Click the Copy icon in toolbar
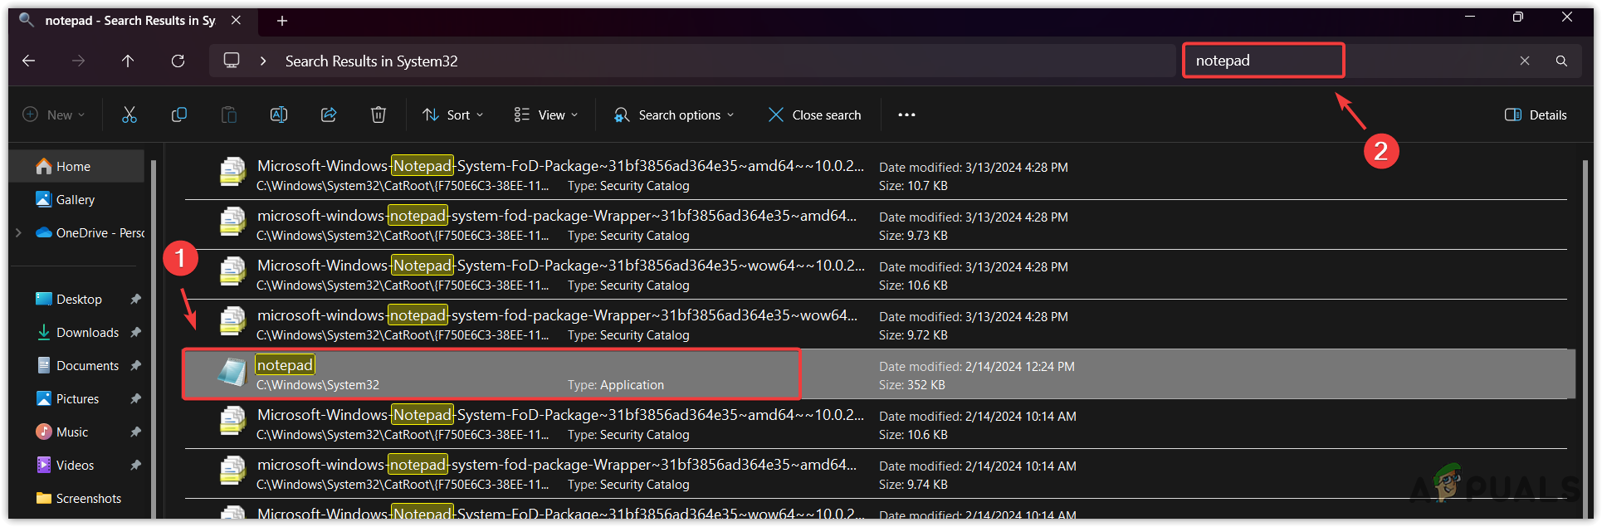 pos(179,115)
